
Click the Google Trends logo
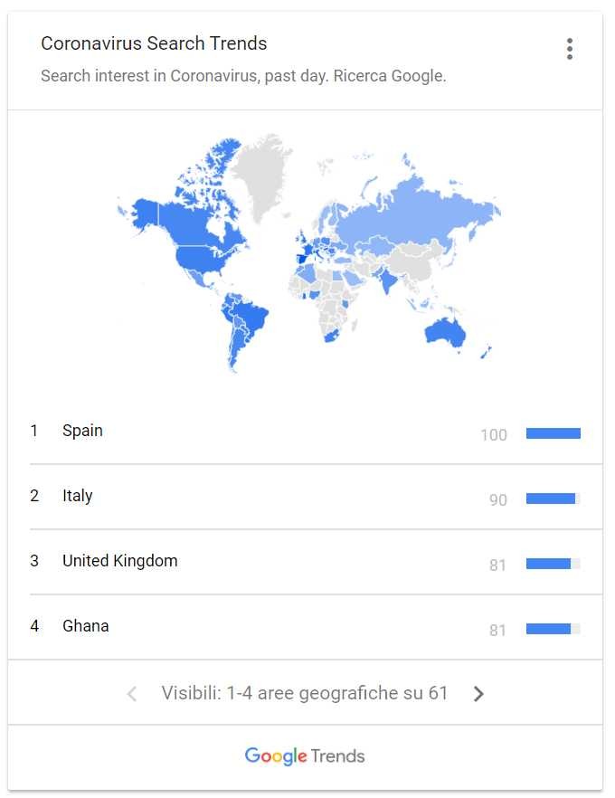click(x=305, y=756)
